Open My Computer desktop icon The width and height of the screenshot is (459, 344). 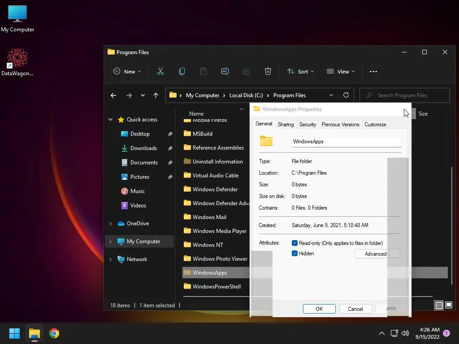coord(17,18)
